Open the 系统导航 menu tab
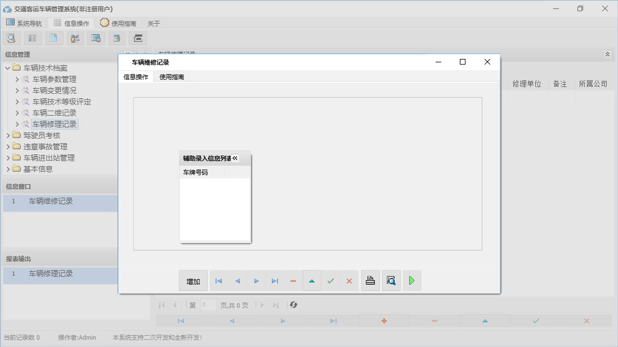 tap(24, 23)
